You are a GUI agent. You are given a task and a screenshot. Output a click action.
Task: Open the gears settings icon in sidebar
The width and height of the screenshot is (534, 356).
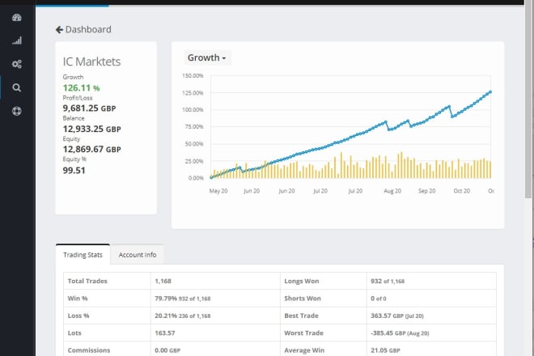(x=17, y=64)
